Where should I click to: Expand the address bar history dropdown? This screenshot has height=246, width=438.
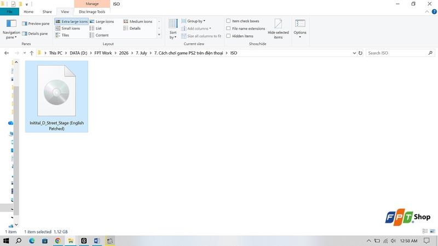click(x=354, y=53)
